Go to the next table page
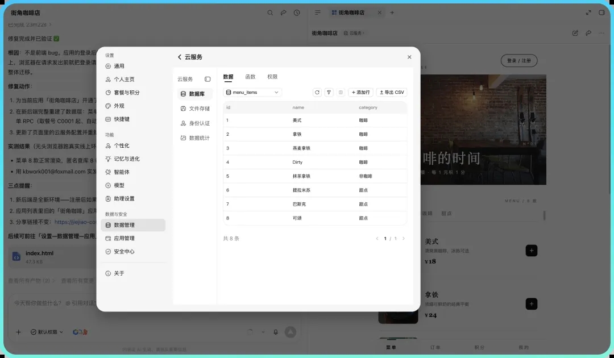Image resolution: width=614 pixels, height=358 pixels. (x=403, y=239)
